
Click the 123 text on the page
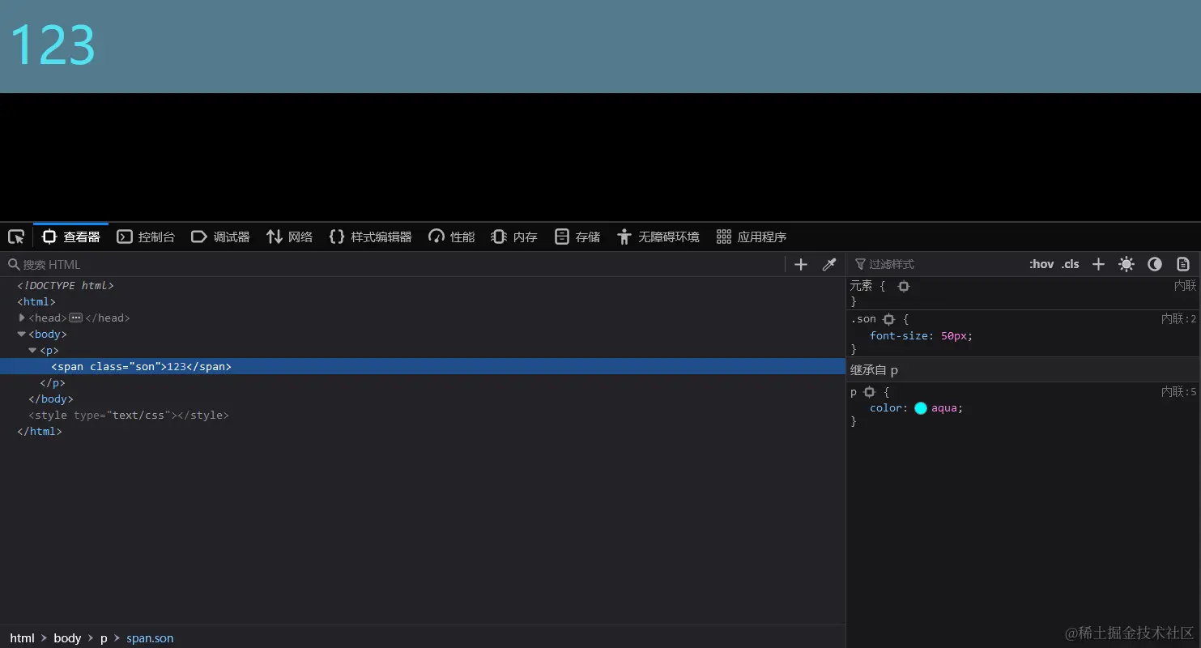click(53, 45)
